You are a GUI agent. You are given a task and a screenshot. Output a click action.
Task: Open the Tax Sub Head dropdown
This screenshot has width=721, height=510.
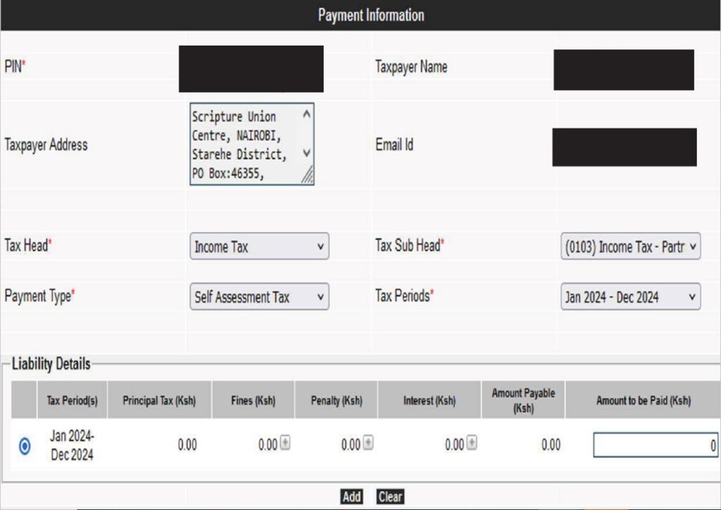(x=630, y=247)
